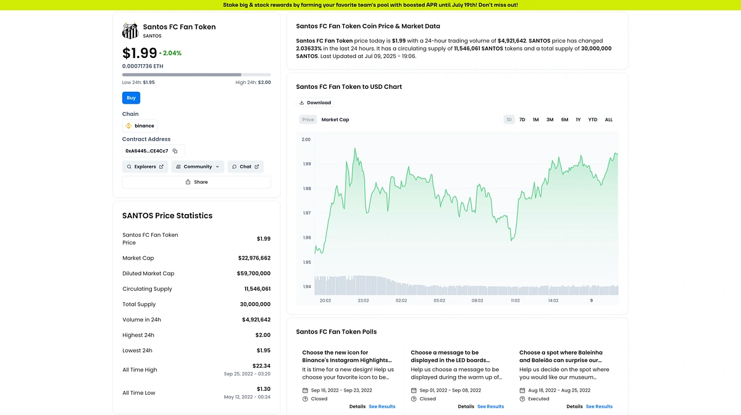This screenshot has width=741, height=415.
Task: Expand the Community dropdown
Action: coord(198,166)
